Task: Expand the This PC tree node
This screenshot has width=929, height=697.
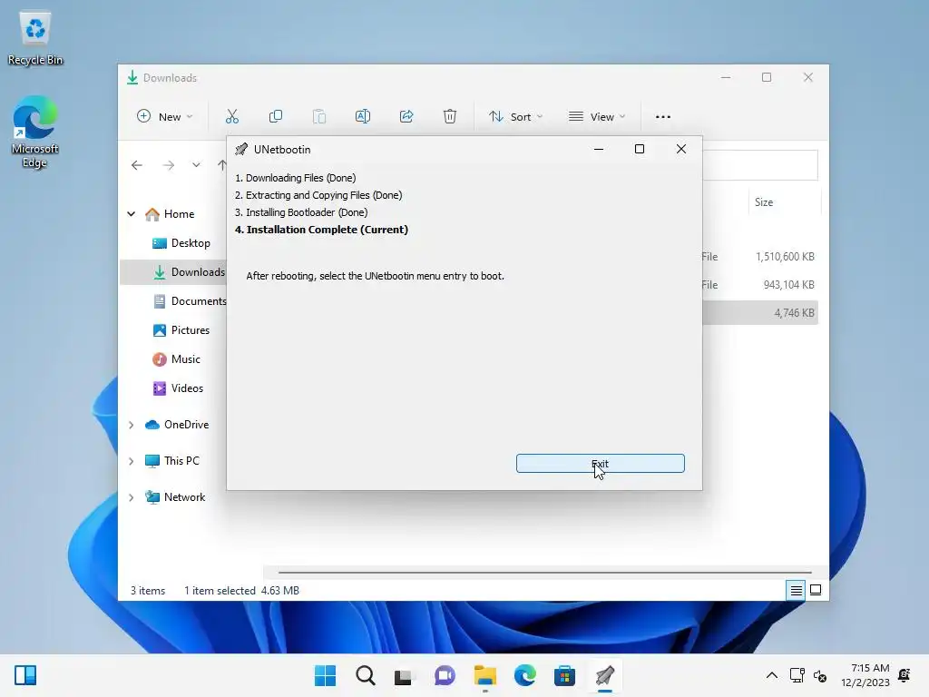Action: (132, 461)
